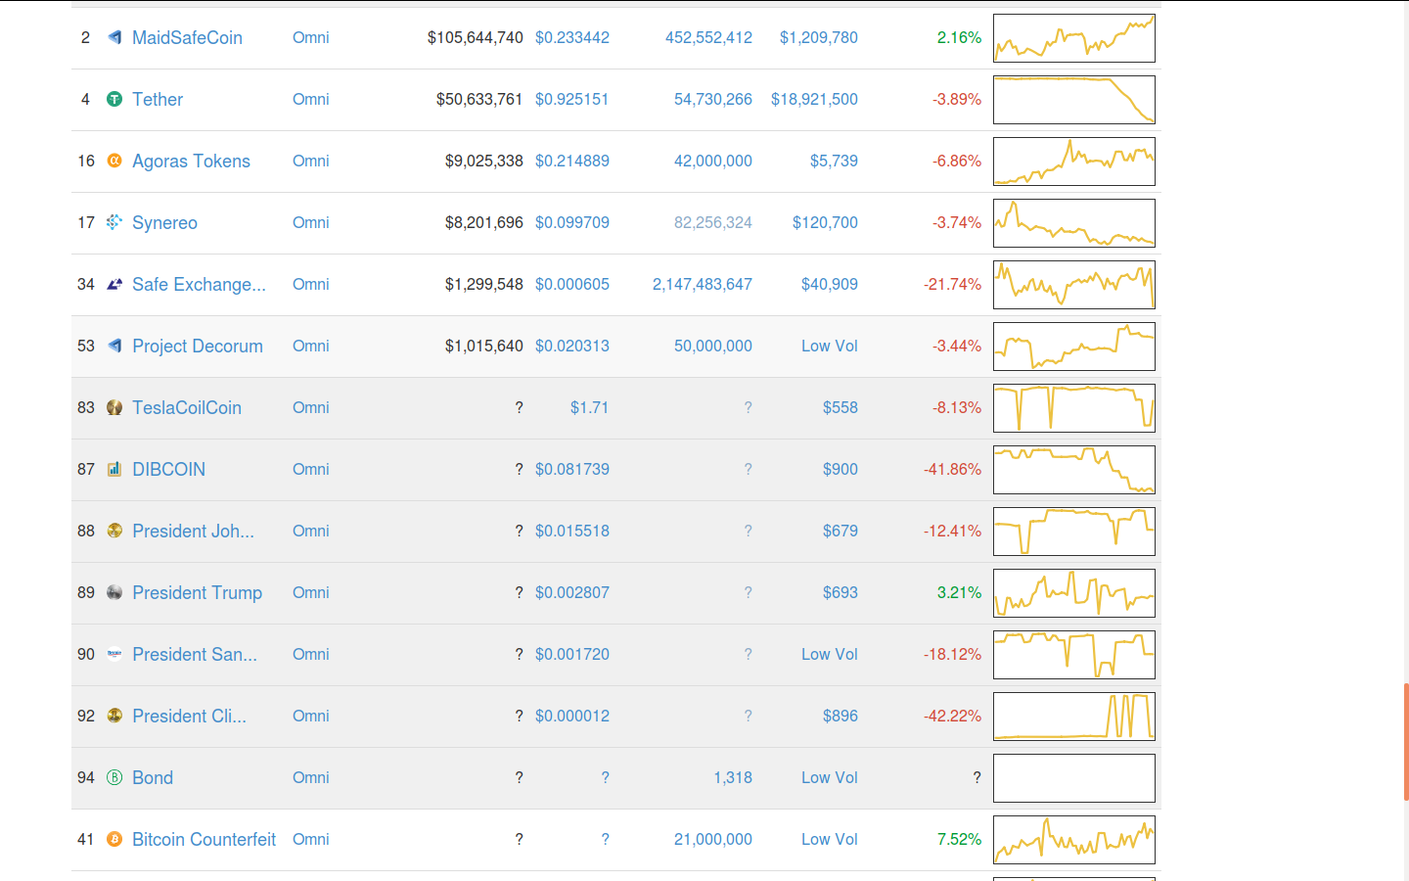This screenshot has height=881, width=1409.
Task: Click the Omni platform link for MaidSafeCoin
Action: [310, 37]
